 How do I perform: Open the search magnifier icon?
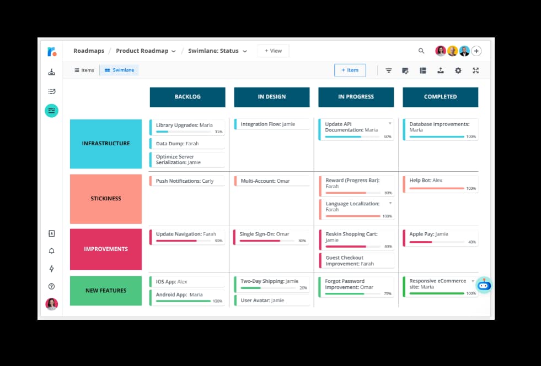421,51
